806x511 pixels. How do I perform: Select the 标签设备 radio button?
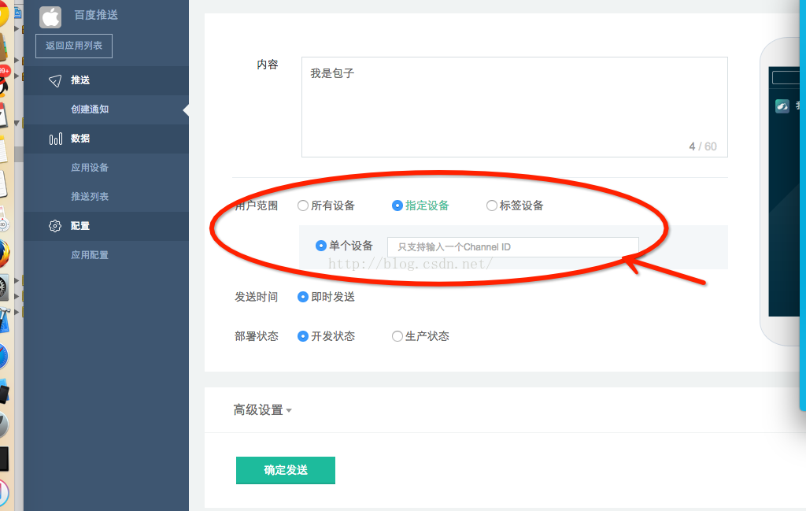click(x=491, y=206)
